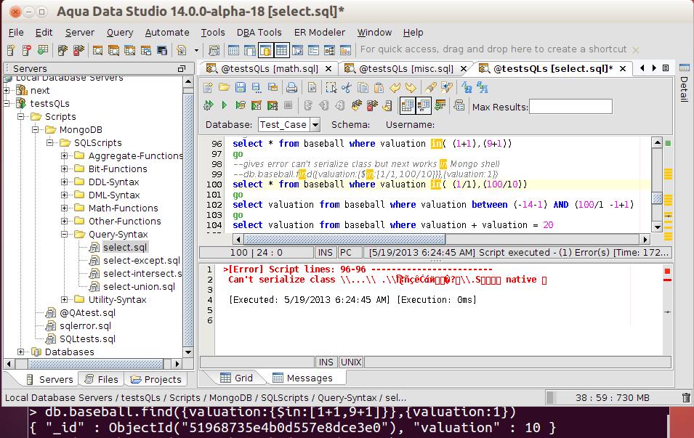Screen dimensions: 694x438
Task: Click the Register Server icon in main toolbar
Action: pos(12,50)
